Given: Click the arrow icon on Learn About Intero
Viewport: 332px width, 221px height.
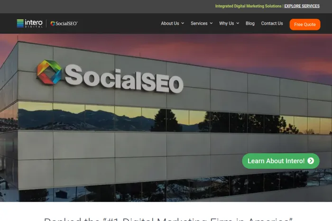Looking at the screenshot, I should (311, 161).
